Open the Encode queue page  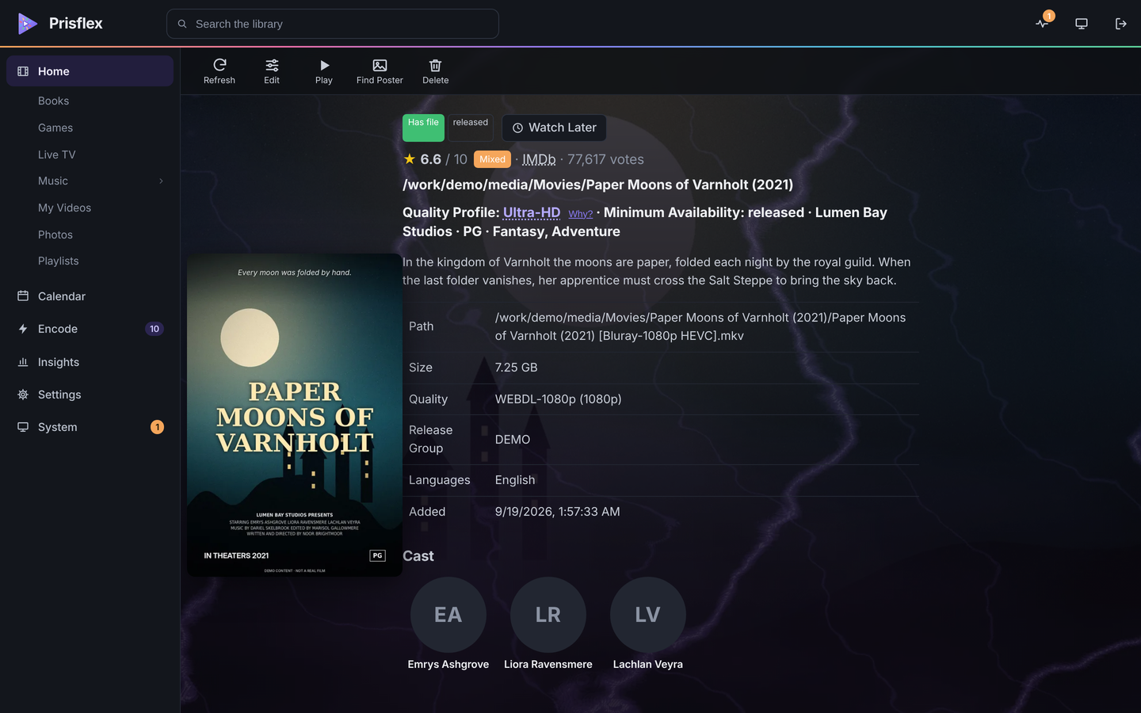point(90,329)
